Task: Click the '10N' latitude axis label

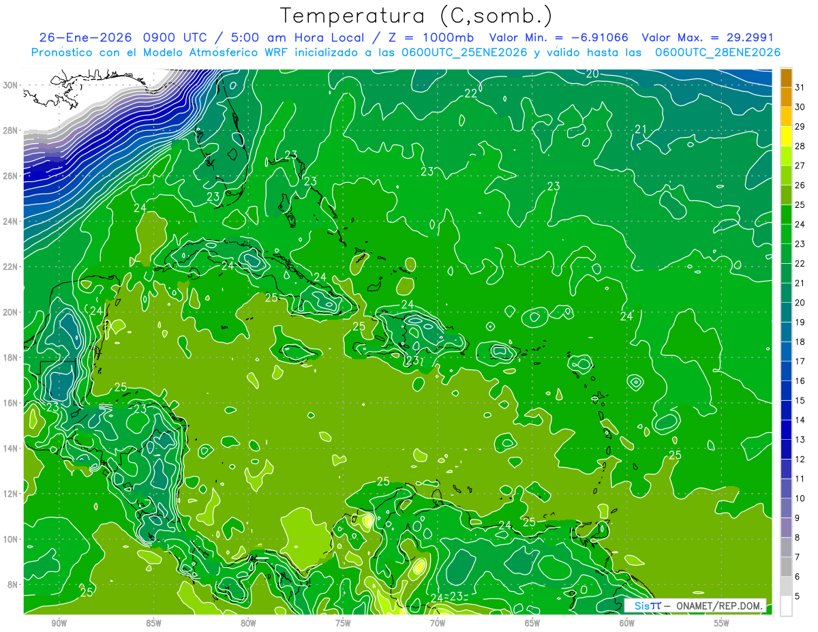Action: pyautogui.click(x=11, y=539)
